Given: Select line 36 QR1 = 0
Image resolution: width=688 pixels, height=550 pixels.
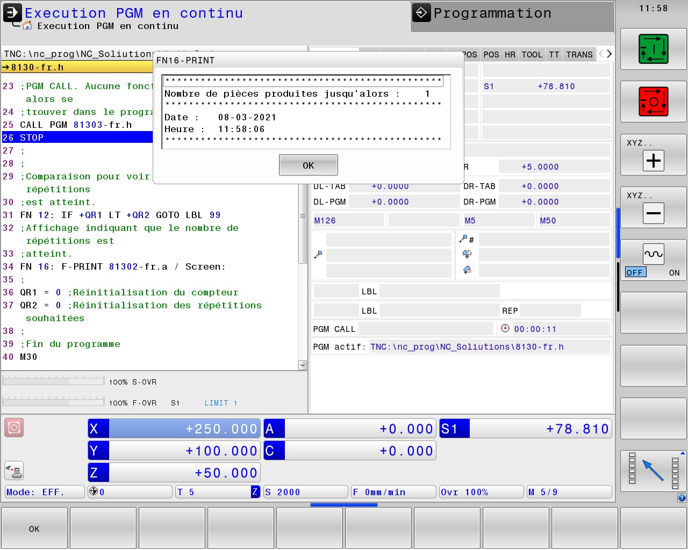Looking at the screenshot, I should point(150,292).
